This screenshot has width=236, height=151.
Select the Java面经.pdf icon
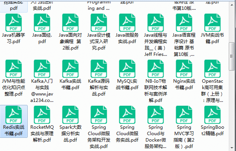[42, 23]
